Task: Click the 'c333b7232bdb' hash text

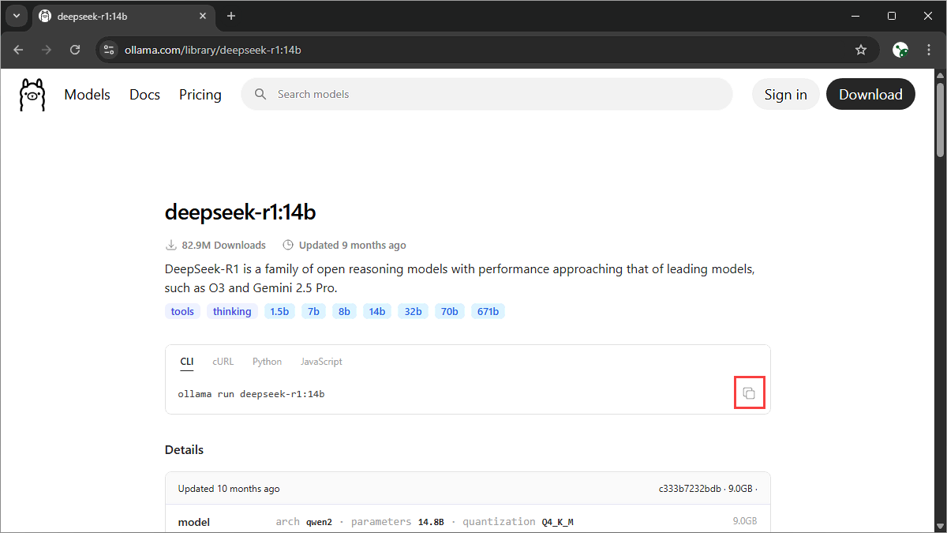Action: click(x=690, y=489)
